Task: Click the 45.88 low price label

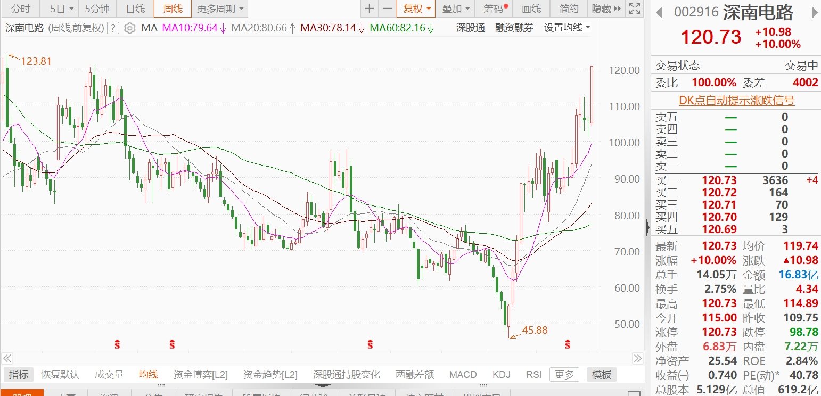Action: [x=535, y=331]
